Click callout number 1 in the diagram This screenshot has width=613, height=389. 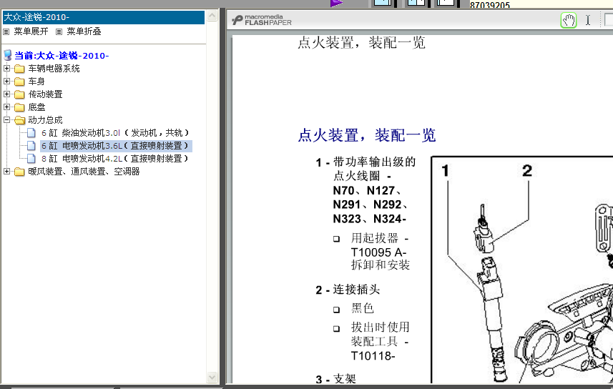446,170
